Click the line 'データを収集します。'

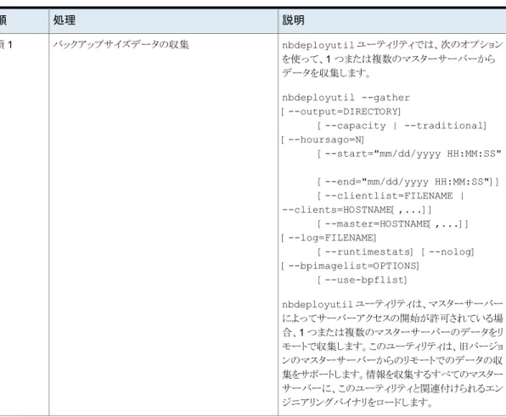326,73
